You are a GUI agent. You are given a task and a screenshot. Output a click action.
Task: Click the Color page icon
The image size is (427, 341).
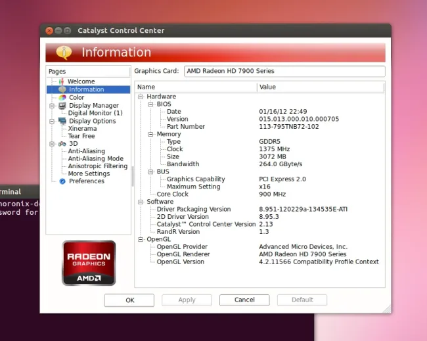pos(62,97)
